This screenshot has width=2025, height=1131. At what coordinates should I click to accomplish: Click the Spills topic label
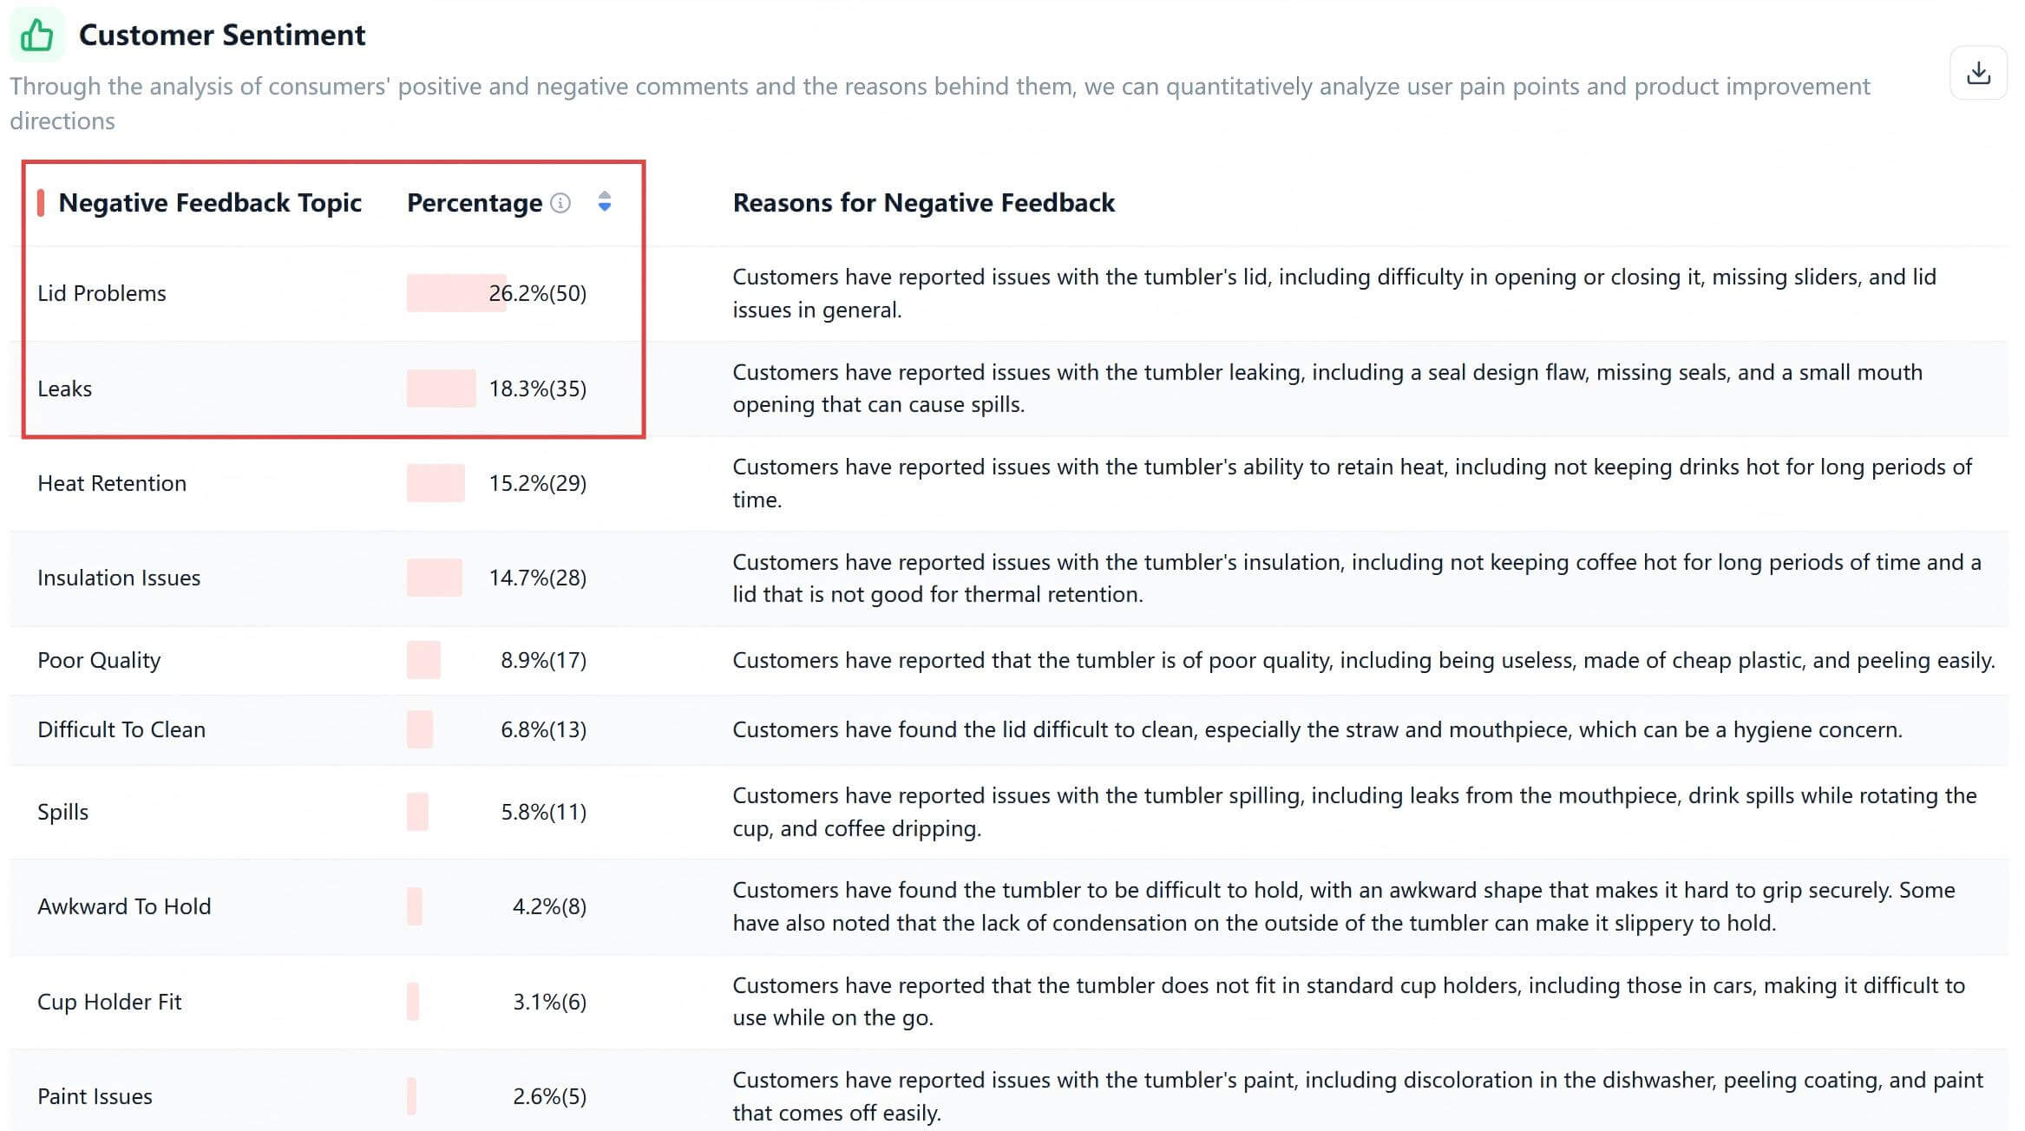62,812
